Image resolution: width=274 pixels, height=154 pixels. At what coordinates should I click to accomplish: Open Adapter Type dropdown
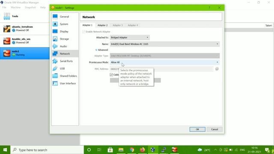coord(164,56)
